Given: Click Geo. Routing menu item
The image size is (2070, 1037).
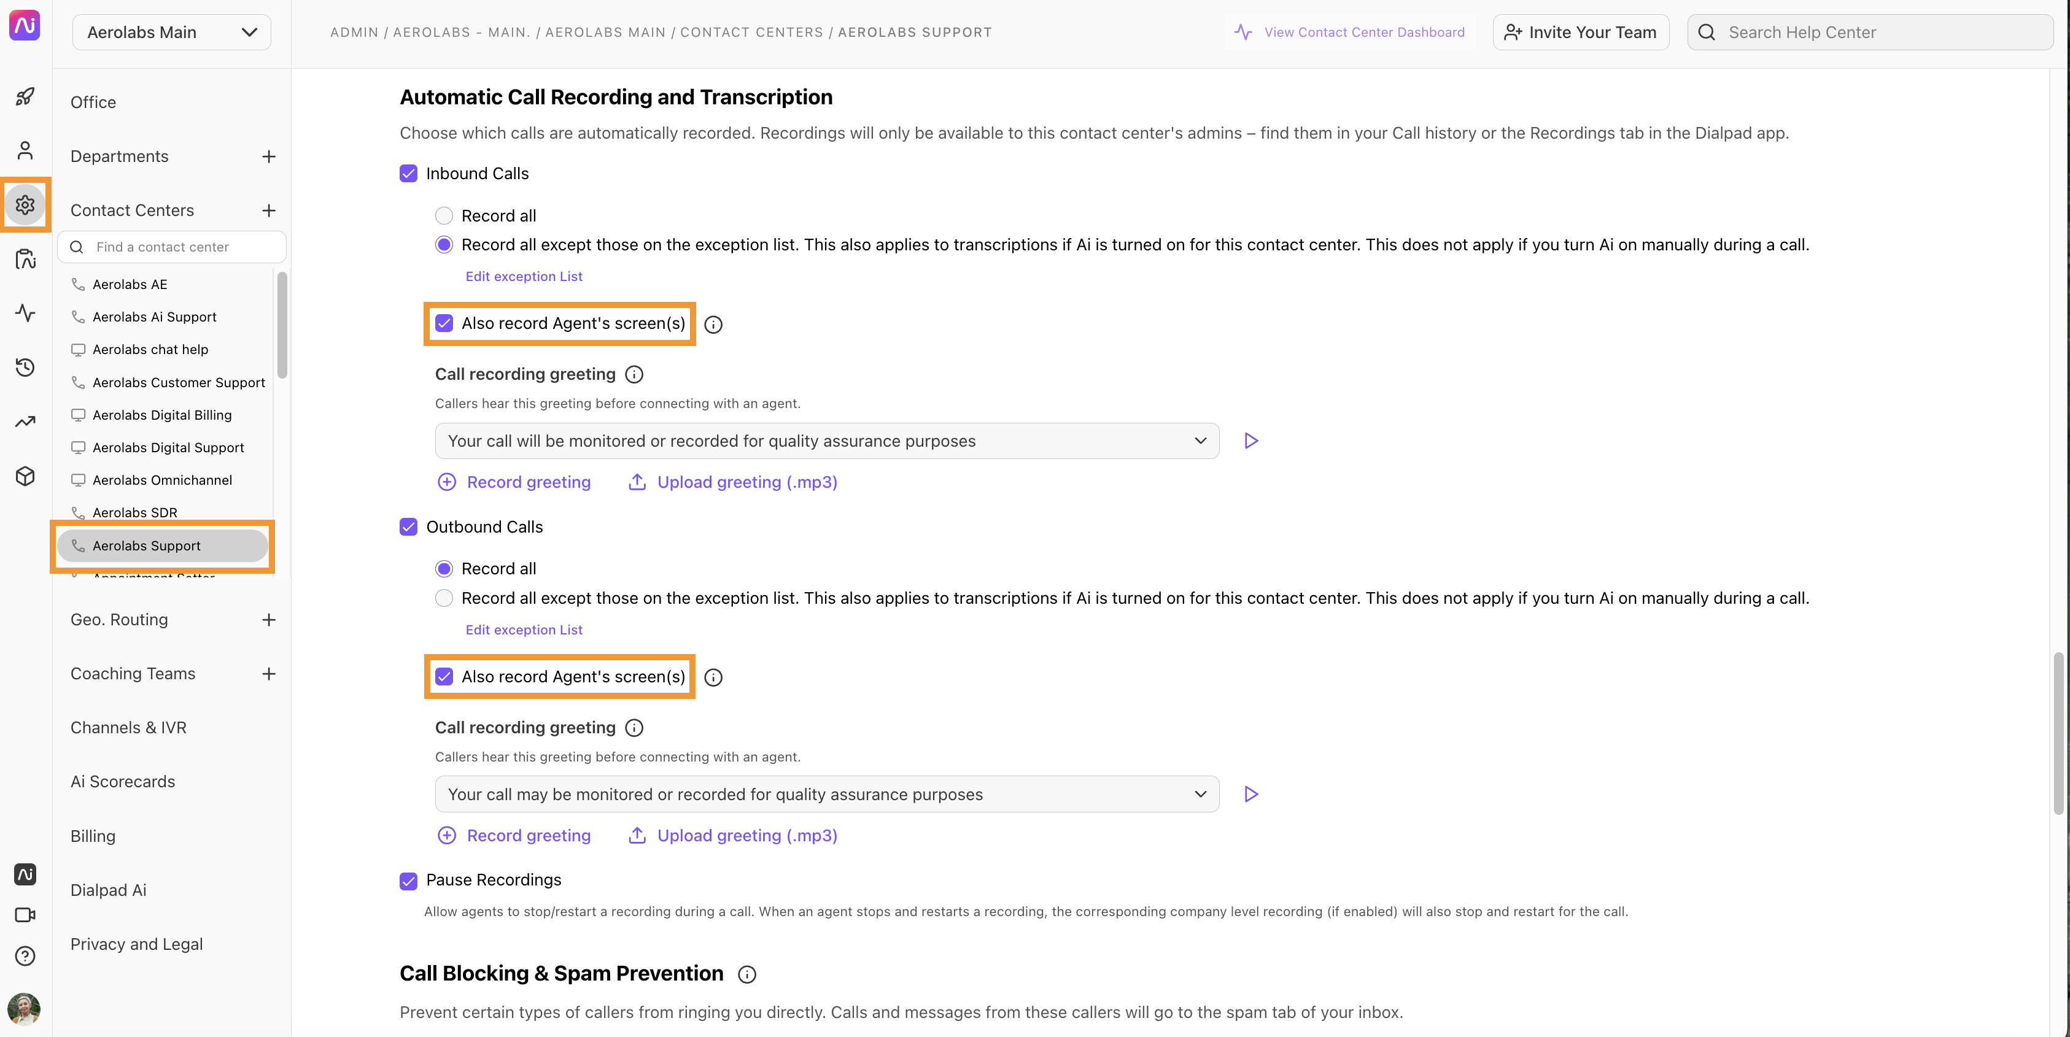Looking at the screenshot, I should tap(118, 619).
